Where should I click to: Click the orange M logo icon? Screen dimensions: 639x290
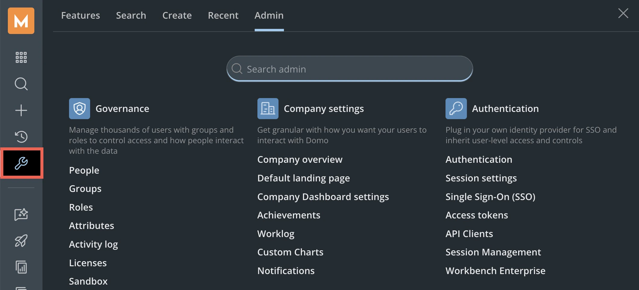(x=21, y=21)
